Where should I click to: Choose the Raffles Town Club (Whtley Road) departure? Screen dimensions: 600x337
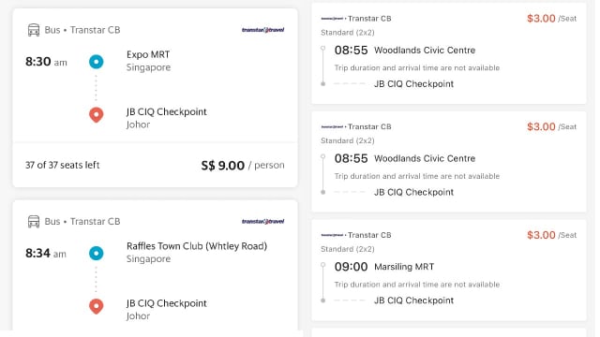[x=197, y=246]
